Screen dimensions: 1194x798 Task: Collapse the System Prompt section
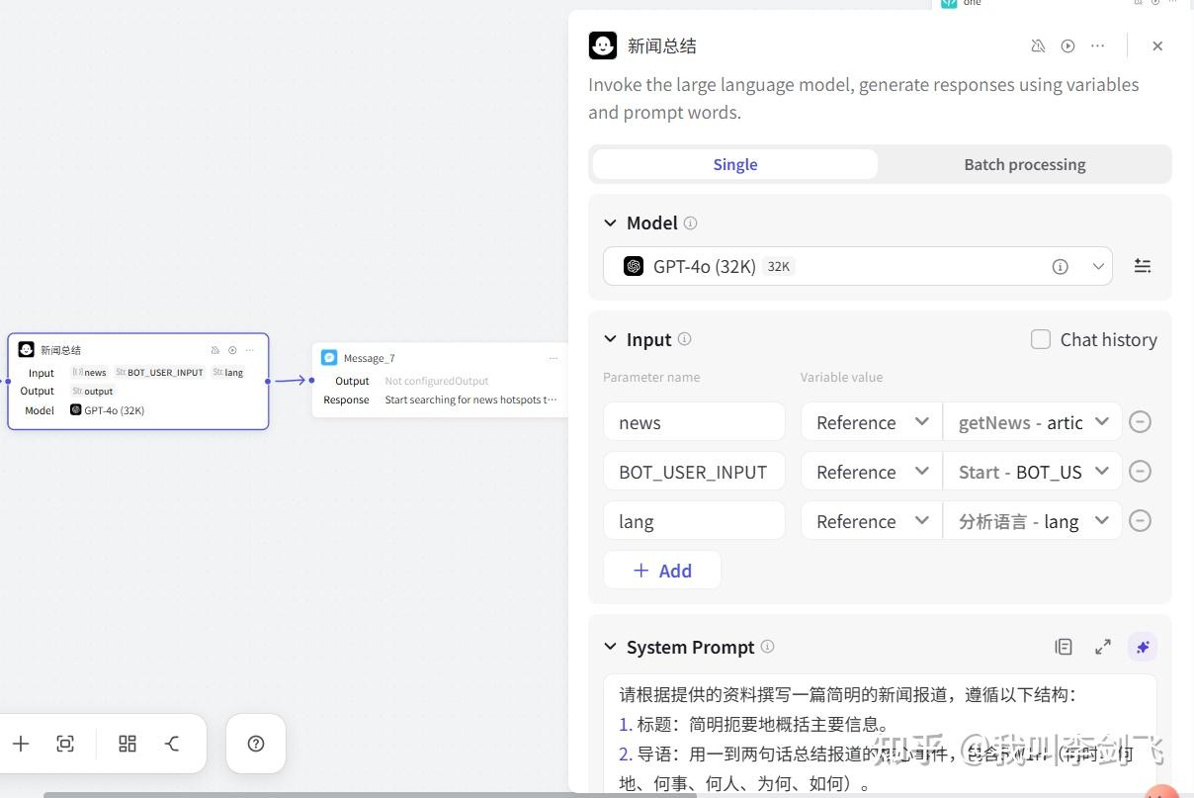[x=610, y=648]
